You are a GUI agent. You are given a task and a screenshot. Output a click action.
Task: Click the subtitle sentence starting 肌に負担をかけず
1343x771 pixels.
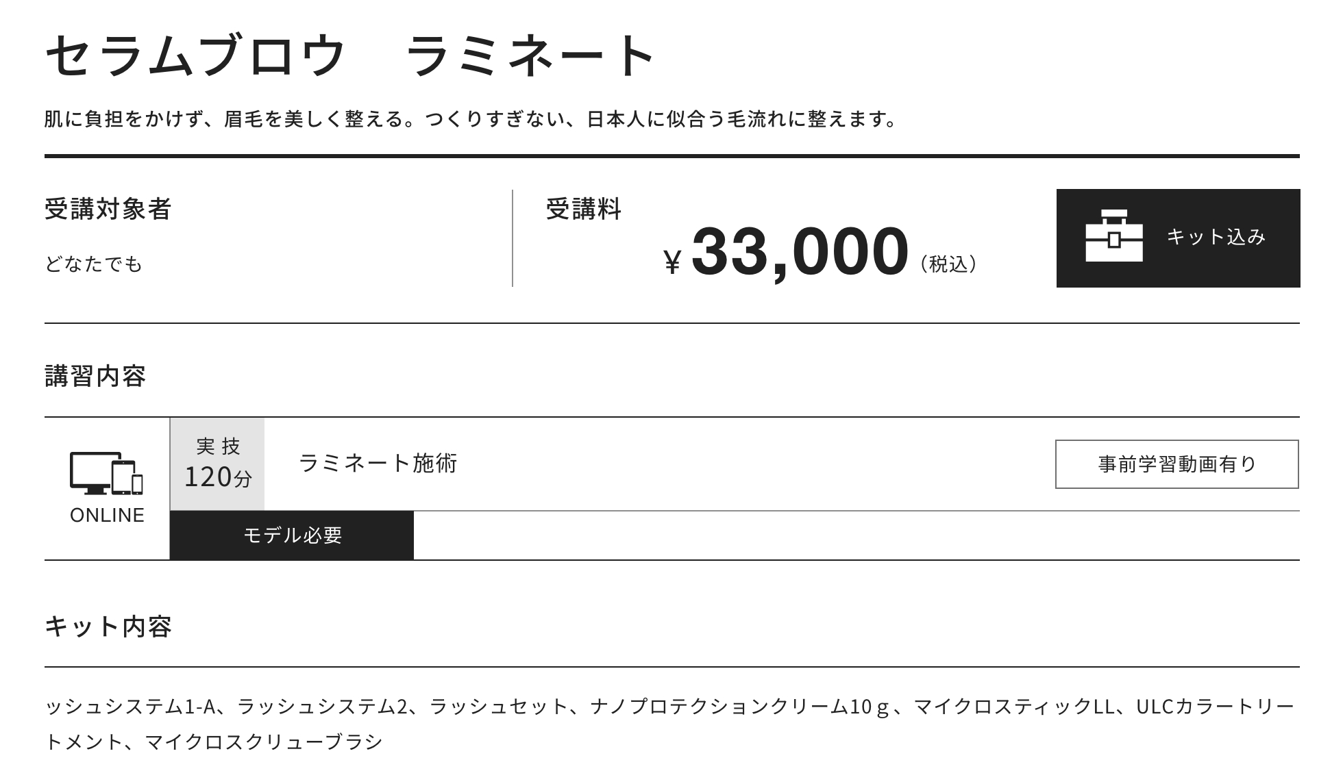tap(471, 120)
